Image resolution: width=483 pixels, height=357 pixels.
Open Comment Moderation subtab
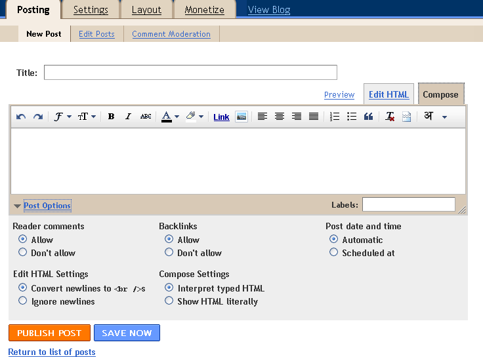click(x=171, y=34)
